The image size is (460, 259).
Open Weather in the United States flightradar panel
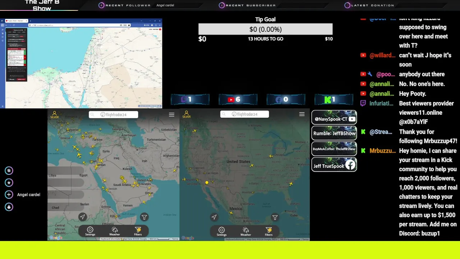coord(246,231)
